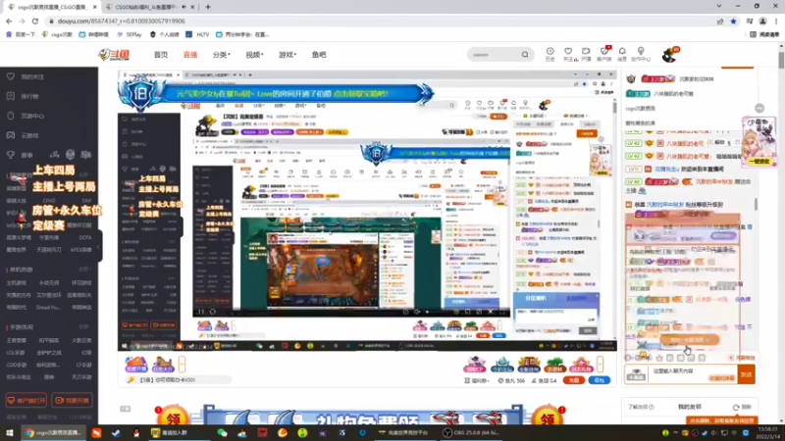Image resolution: width=785 pixels, height=441 pixels.
Task: Click the orange 充值 recharge button
Action: coord(574,380)
